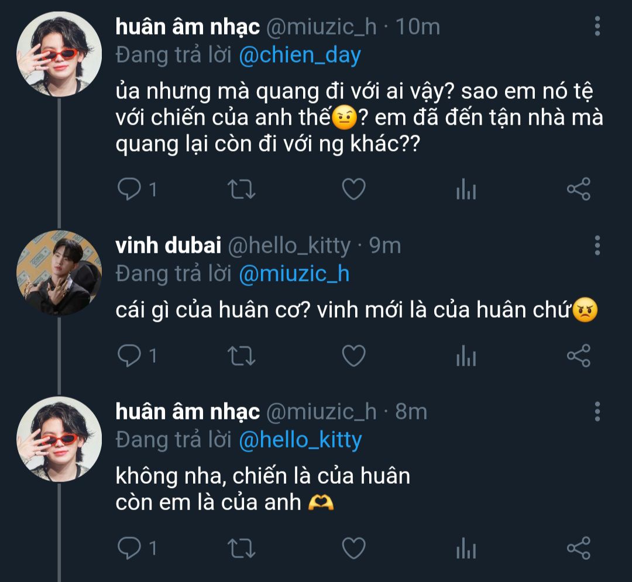Open huân âm nhạc's avatar on first tweet
Screen dimensions: 632x582
click(x=59, y=54)
